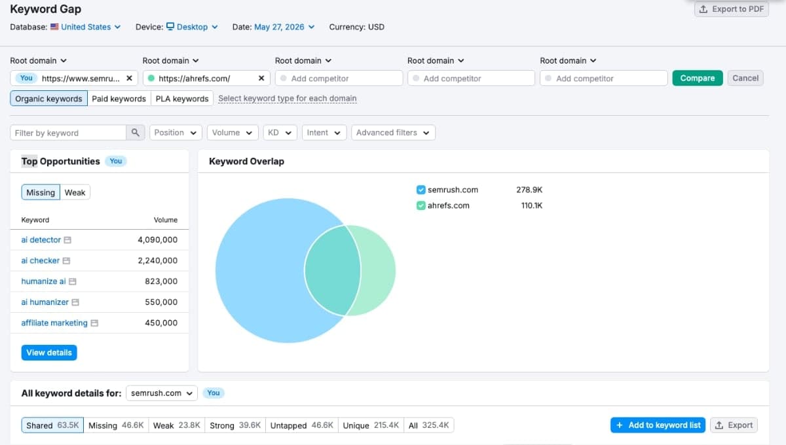Image resolution: width=786 pixels, height=445 pixels.
Task: Open the May 27, 2026 date picker
Action: point(284,27)
